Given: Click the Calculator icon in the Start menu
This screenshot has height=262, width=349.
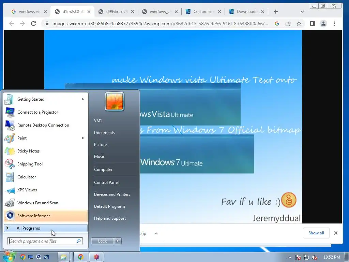Looking at the screenshot, I should point(10,177).
